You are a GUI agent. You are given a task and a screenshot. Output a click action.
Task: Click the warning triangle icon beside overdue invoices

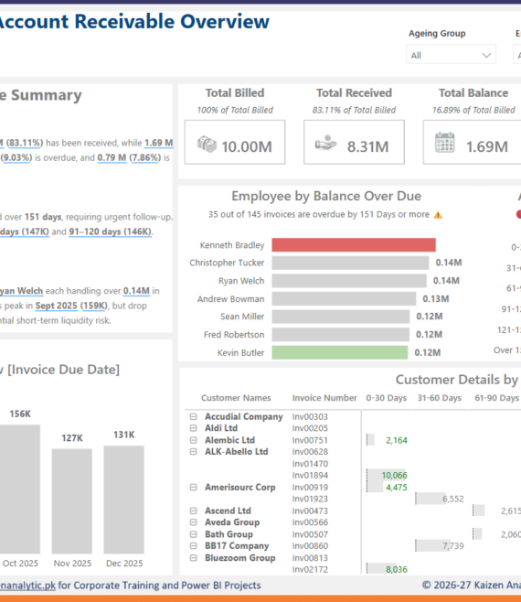coord(438,215)
